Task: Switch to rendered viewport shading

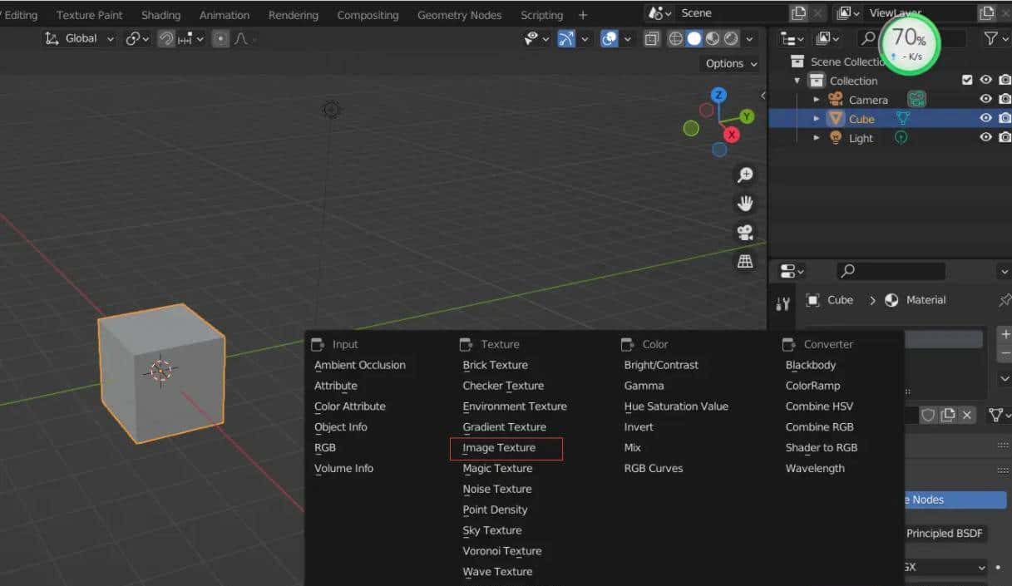Action: pos(731,37)
